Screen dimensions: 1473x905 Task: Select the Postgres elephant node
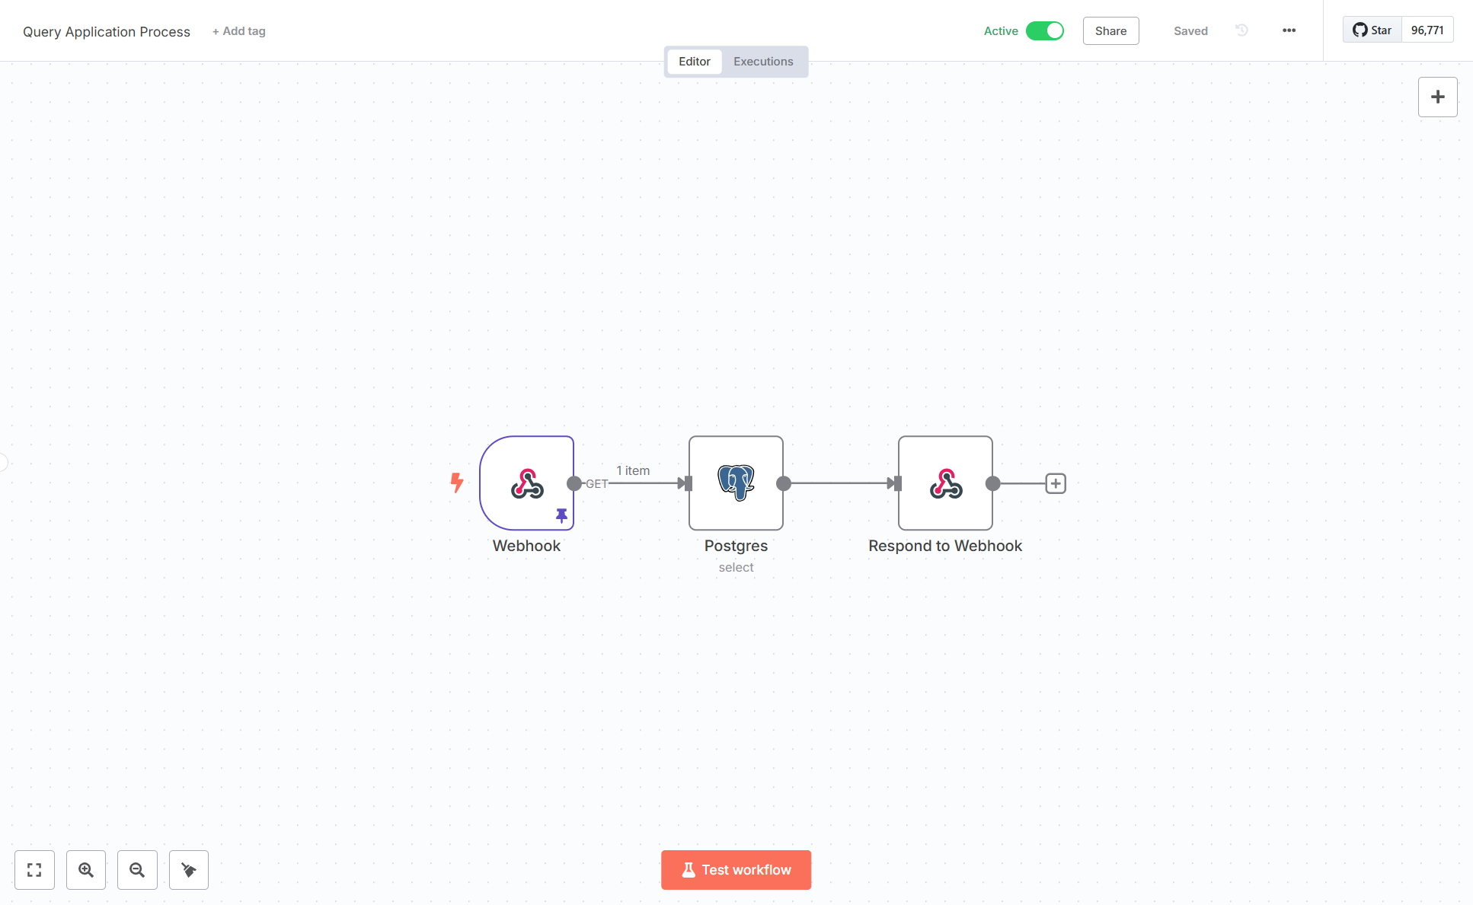[x=736, y=483]
